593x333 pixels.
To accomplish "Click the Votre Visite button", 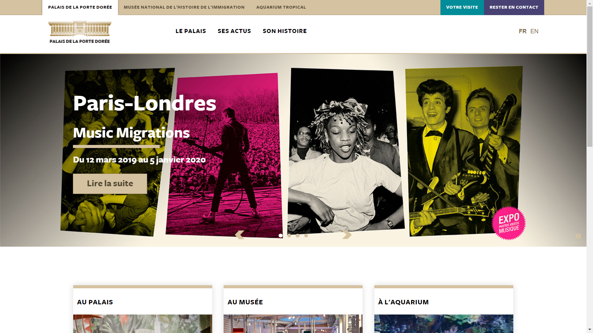I will pyautogui.click(x=462, y=7).
